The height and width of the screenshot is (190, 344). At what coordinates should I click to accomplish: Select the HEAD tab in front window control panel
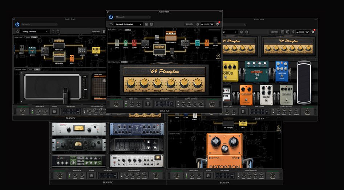124,62
